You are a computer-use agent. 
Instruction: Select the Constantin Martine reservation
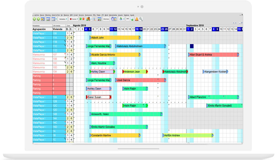(x=115, y=135)
